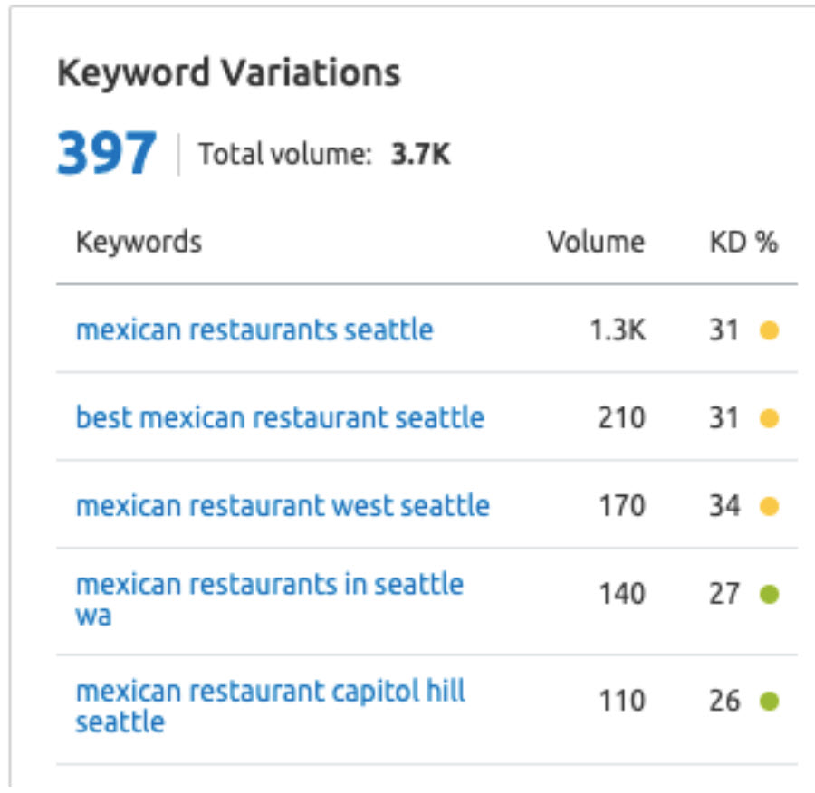815x793 pixels.
Task: Open keyword 'mexican restaurants seattle'
Action: [x=254, y=330]
